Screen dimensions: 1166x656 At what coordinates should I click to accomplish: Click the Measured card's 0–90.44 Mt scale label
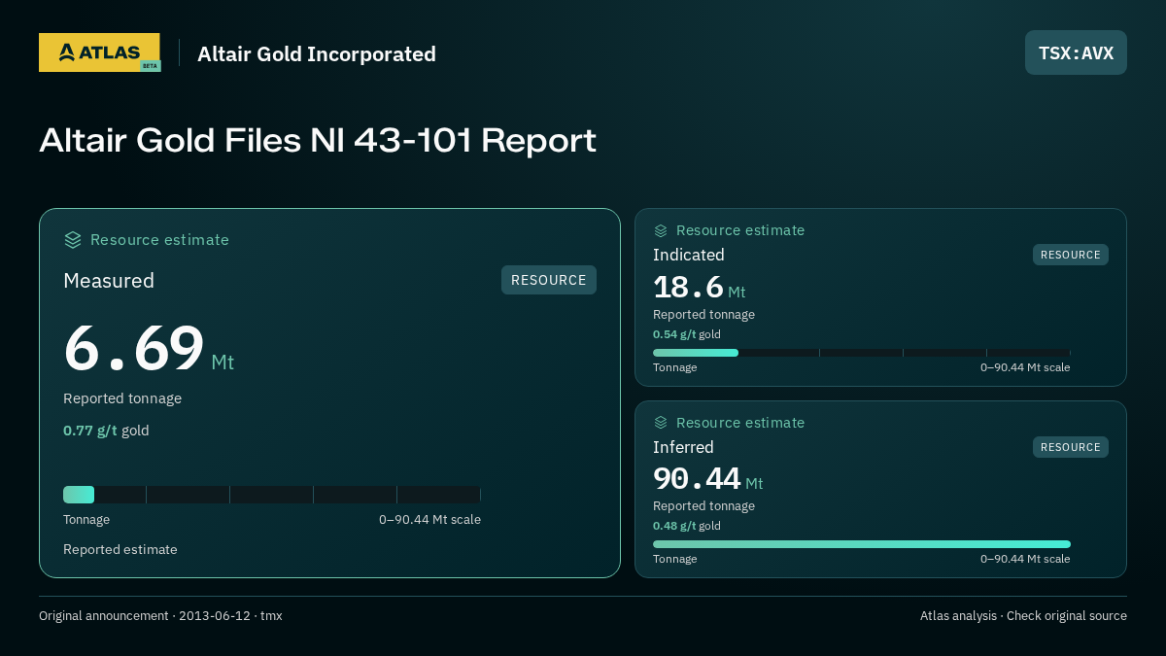(x=429, y=520)
